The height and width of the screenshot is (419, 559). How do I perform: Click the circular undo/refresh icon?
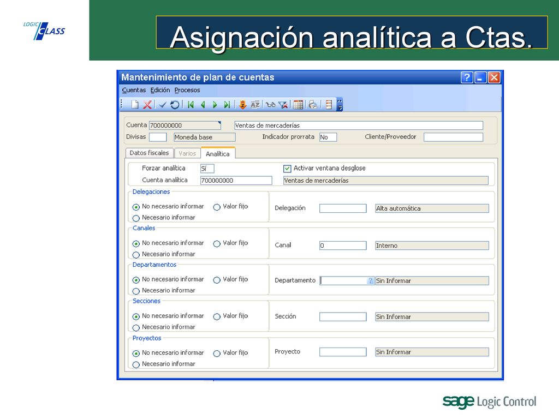point(175,104)
